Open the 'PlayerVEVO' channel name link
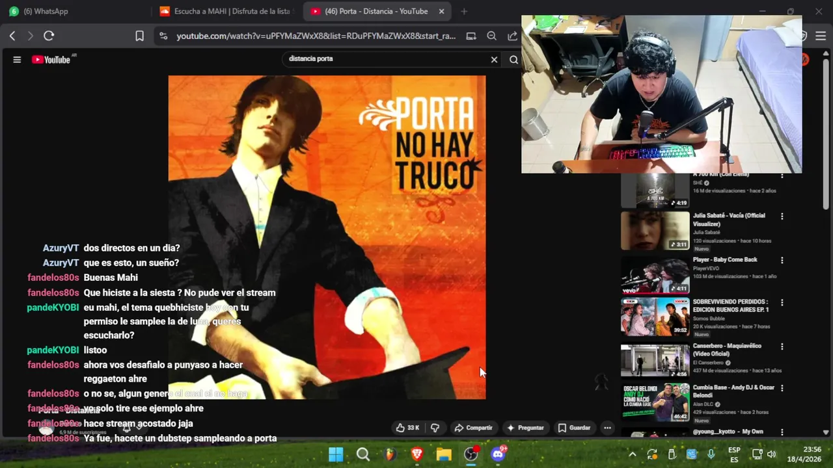The width and height of the screenshot is (833, 468). [x=705, y=268]
